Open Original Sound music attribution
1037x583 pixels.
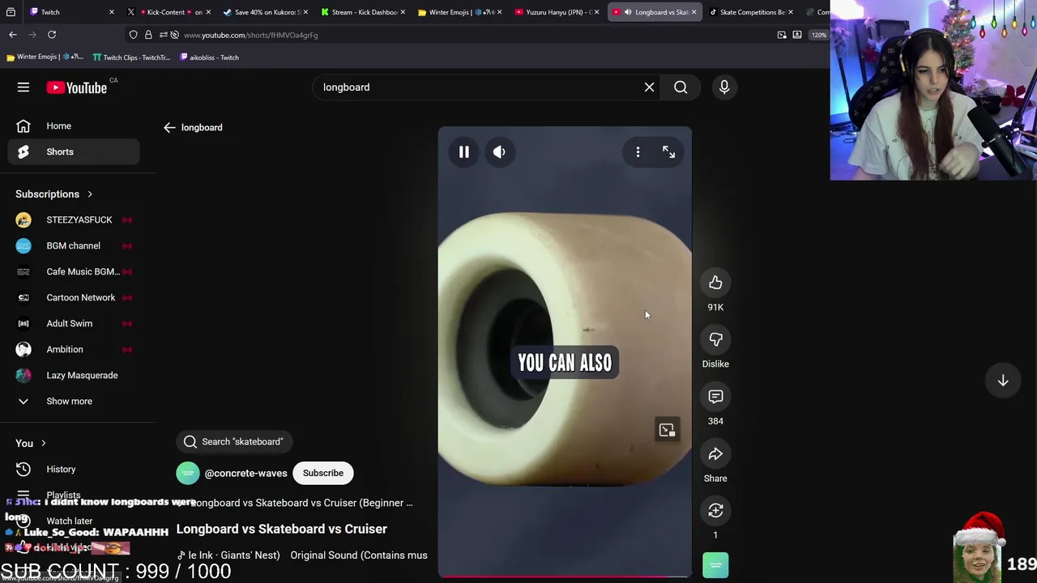click(359, 555)
